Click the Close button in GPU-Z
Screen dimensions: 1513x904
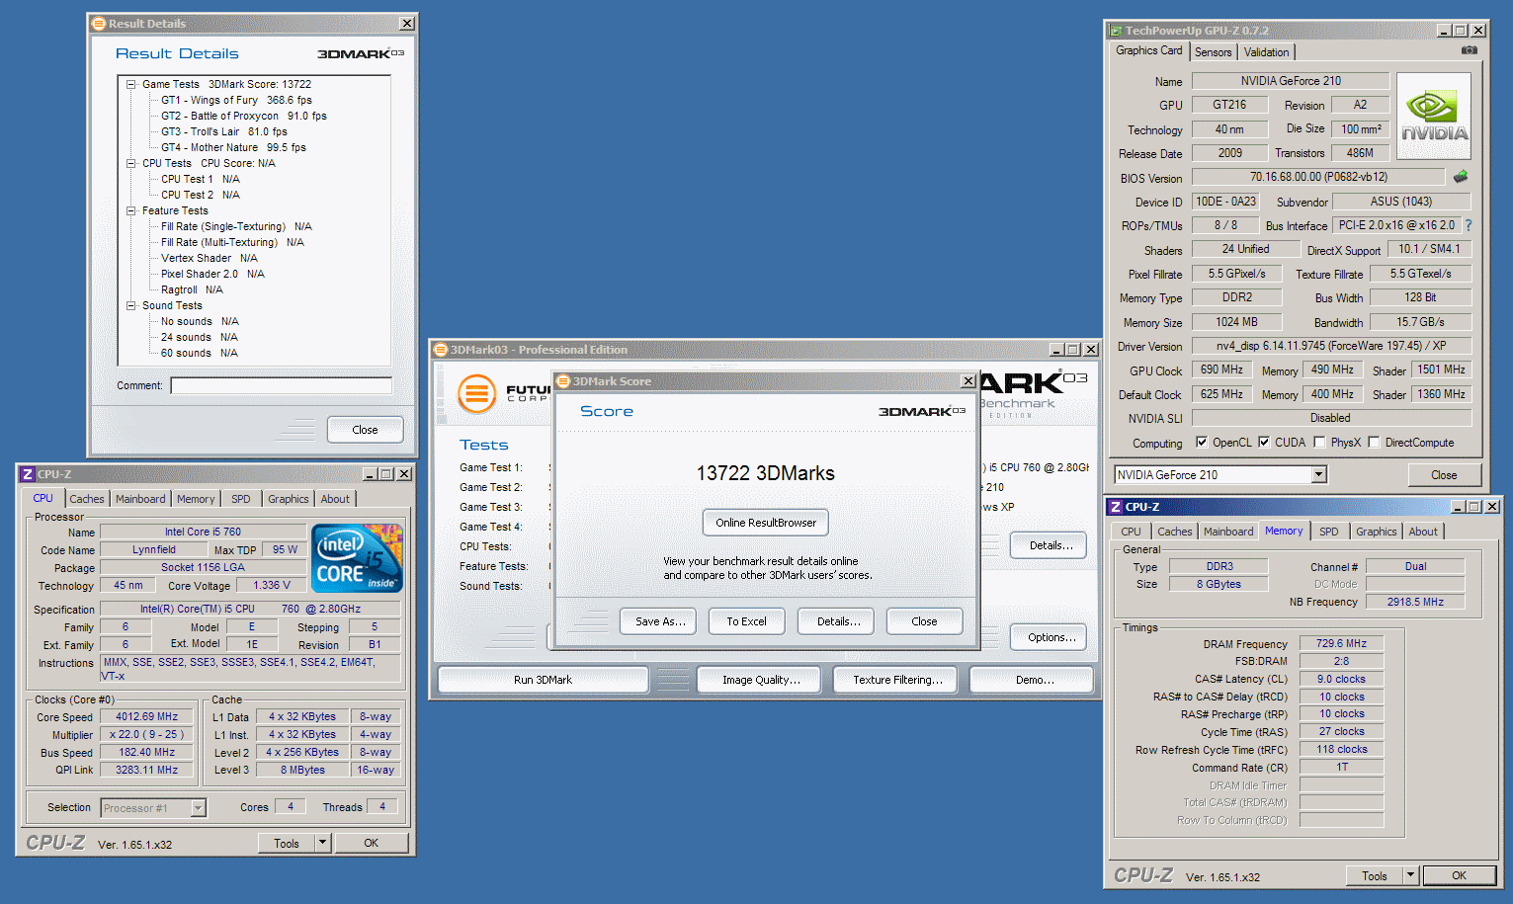tap(1444, 475)
